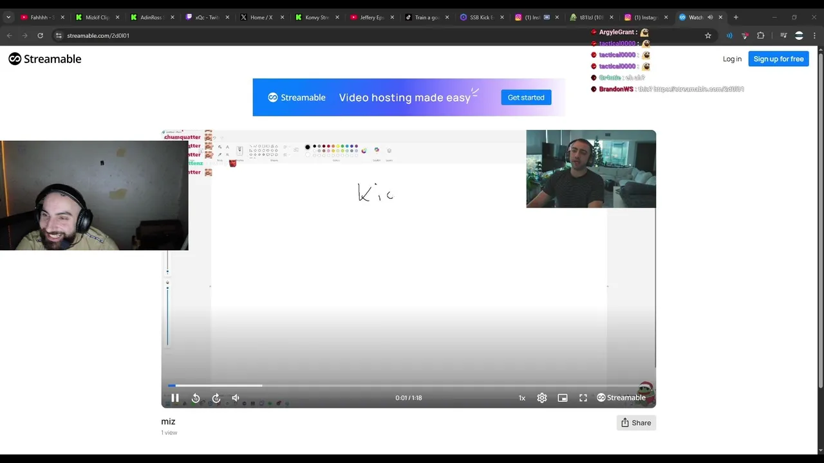Click the ArgyleGrant chat username
The image size is (824, 463).
617,32
